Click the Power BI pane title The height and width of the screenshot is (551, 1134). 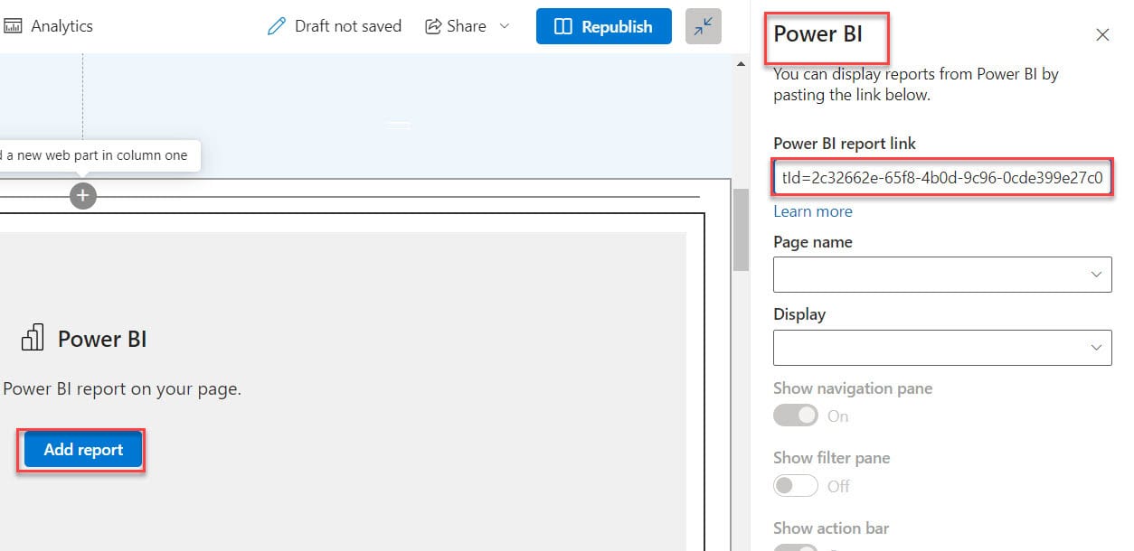pos(817,34)
